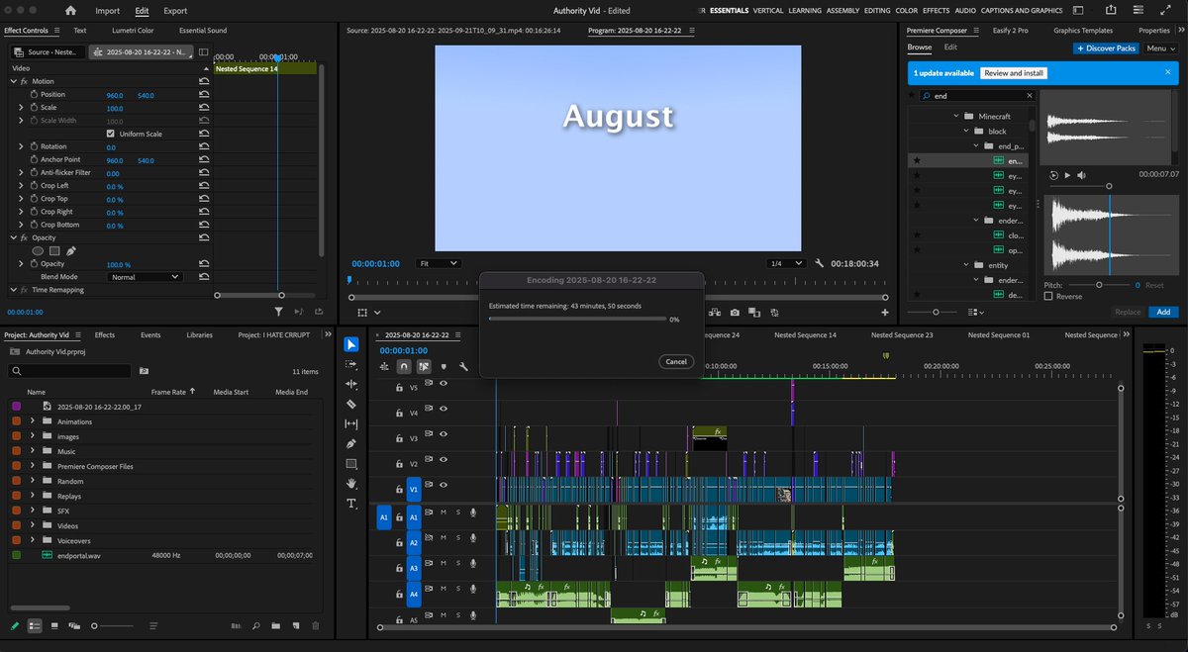
Task: Toggle the Uniform Scale checkbox
Action: tap(111, 134)
